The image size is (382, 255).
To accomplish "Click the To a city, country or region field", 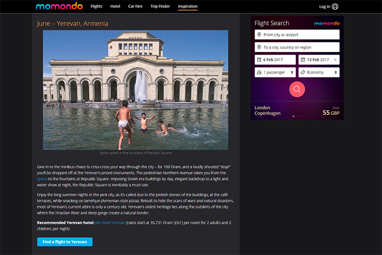I will pos(297,47).
